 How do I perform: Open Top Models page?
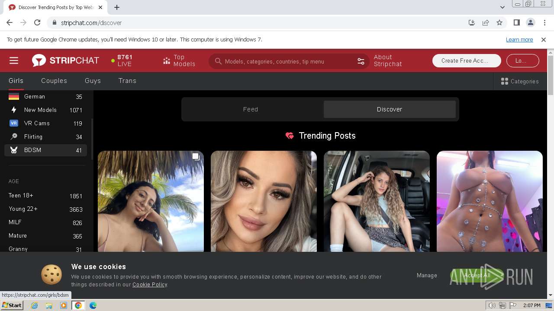(x=179, y=60)
